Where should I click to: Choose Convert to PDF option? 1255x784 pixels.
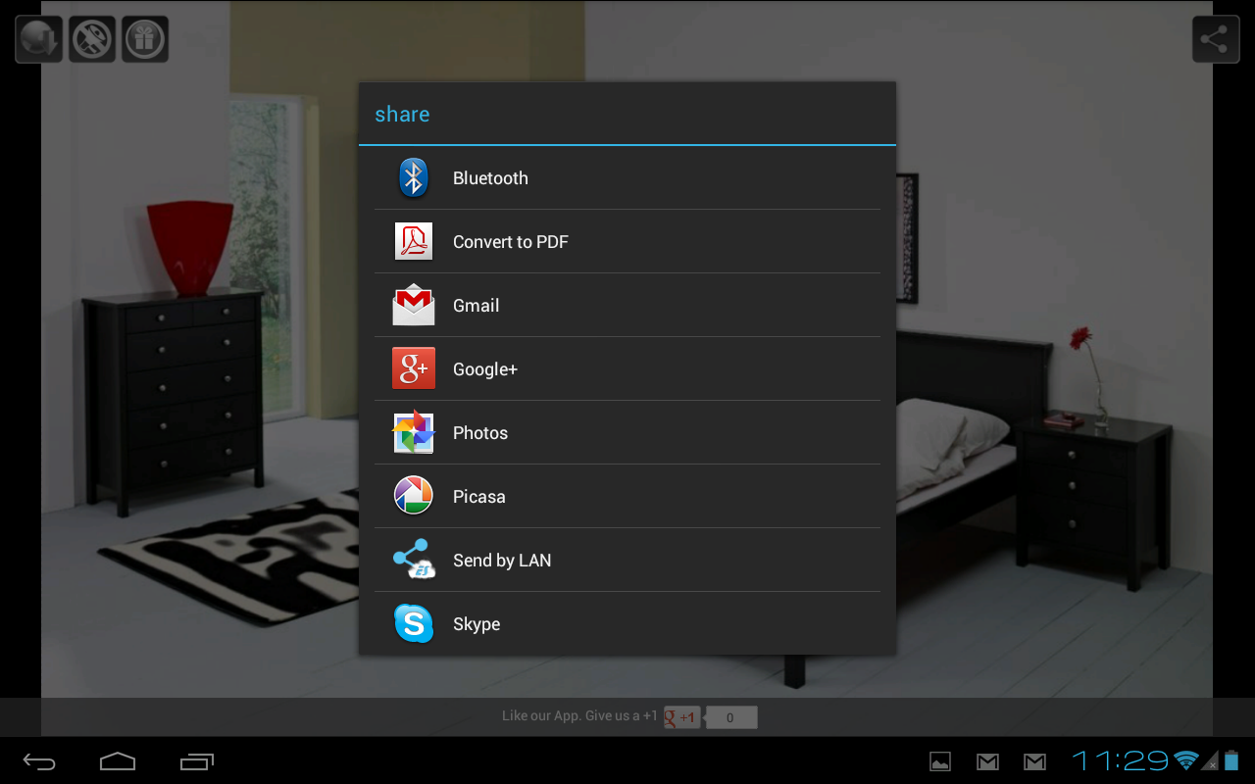[627, 242]
